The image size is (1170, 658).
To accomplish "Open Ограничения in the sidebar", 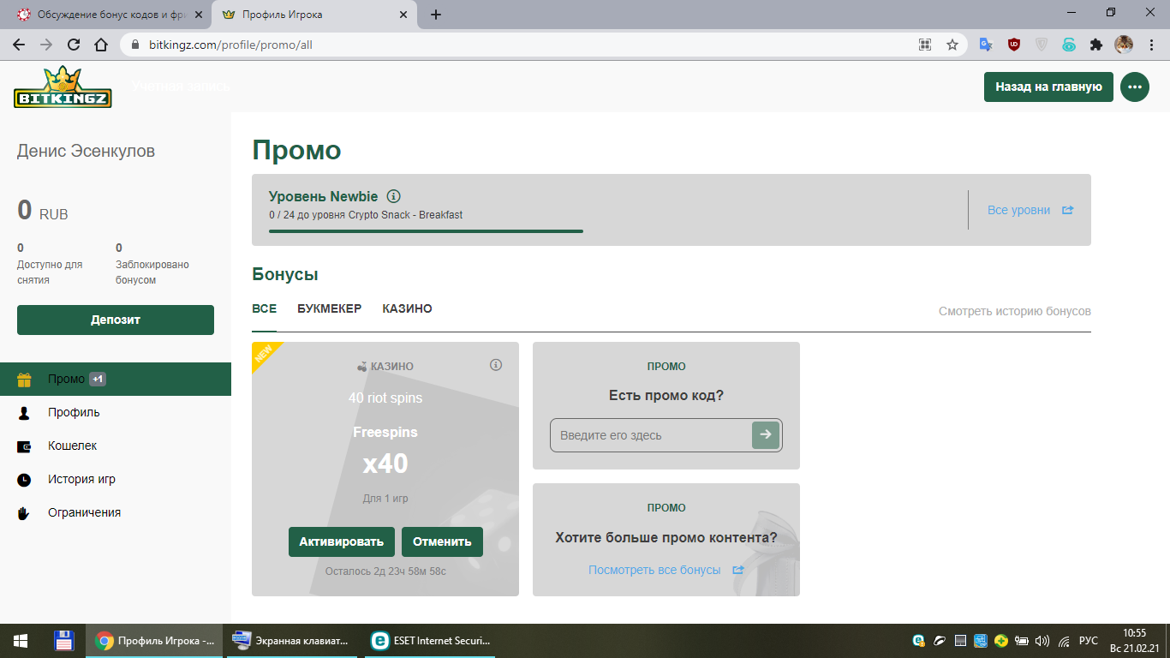I will click(x=84, y=512).
